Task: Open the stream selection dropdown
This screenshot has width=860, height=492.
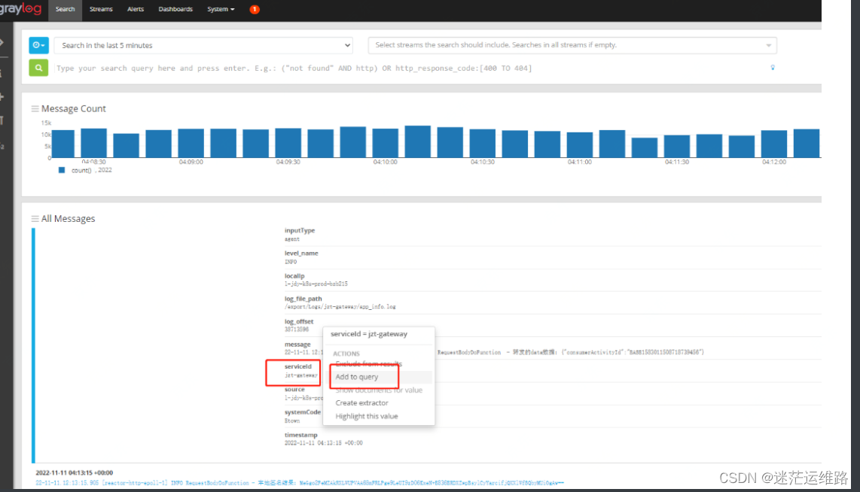Action: [572, 45]
